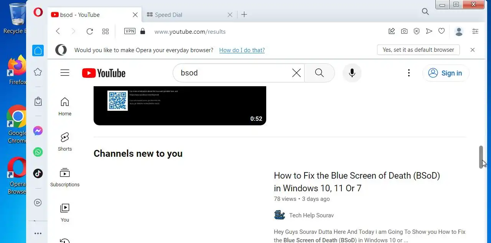The height and width of the screenshot is (243, 491).
Task: Click the 'How do I do that?' link
Action: click(242, 50)
